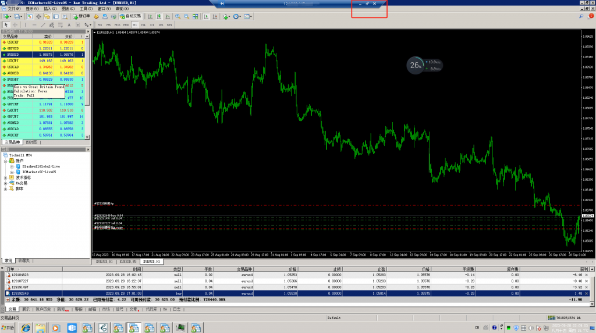Click the 新订单 new order button

pyautogui.click(x=81, y=16)
